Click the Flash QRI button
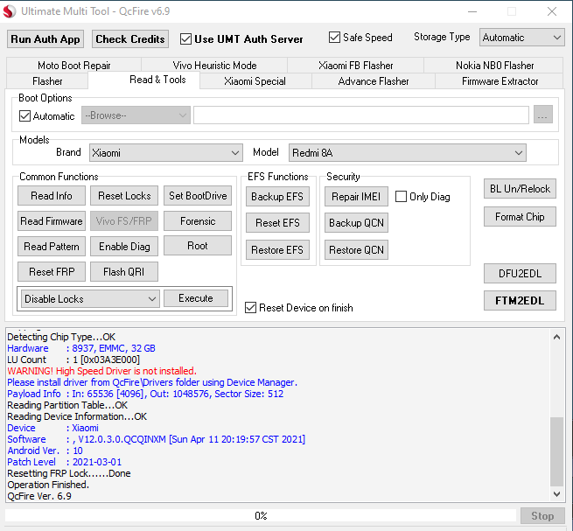The width and height of the screenshot is (573, 531). click(x=124, y=272)
